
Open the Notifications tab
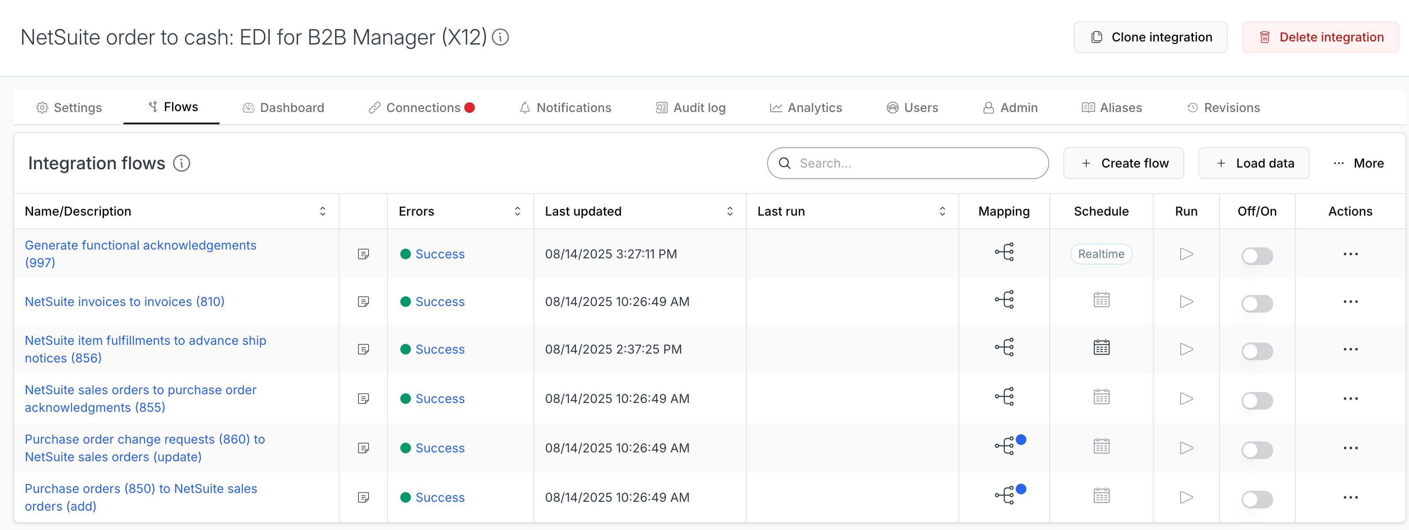[565, 107]
